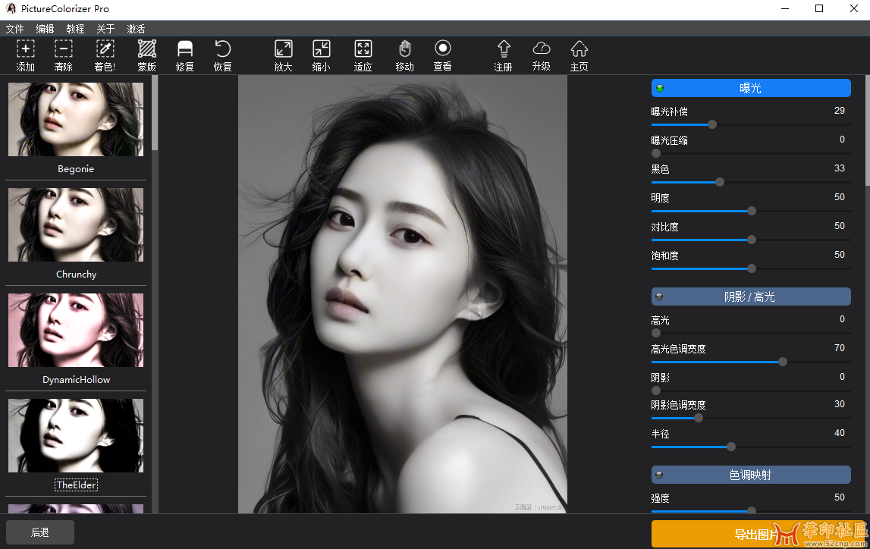The height and width of the screenshot is (549, 870).
Task: Open the 关于 menu
Action: pos(105,29)
